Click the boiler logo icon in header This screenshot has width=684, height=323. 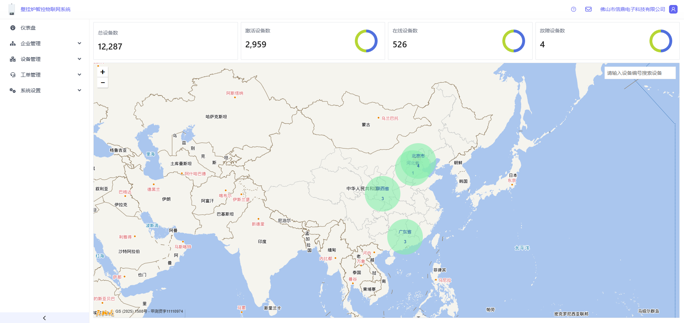(x=12, y=9)
